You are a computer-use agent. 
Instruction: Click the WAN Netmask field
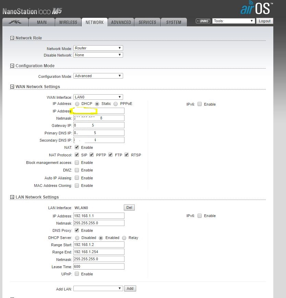99,118
